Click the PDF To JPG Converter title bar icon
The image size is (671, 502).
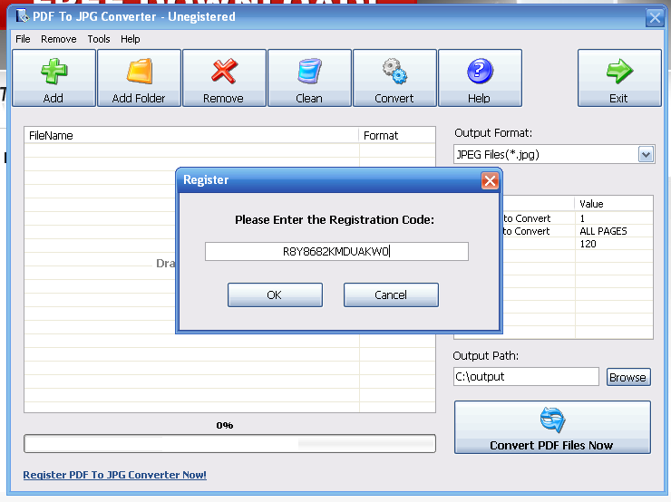tap(22, 16)
